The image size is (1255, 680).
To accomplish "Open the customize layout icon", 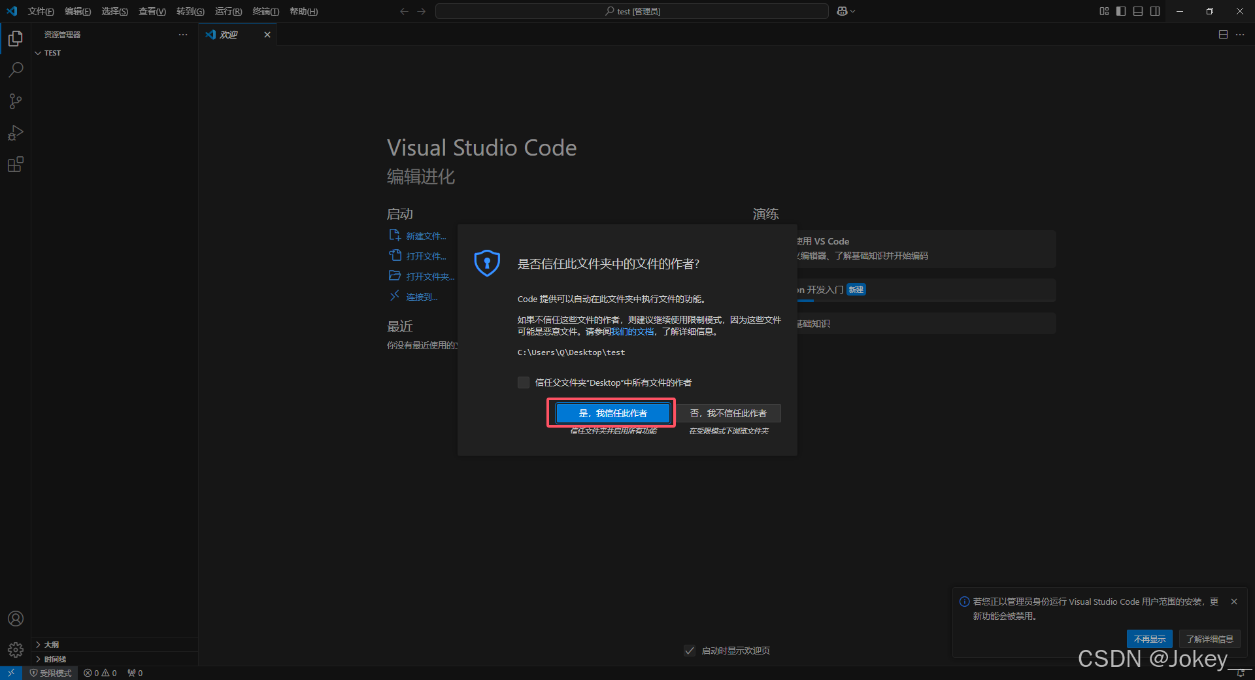I will pyautogui.click(x=1104, y=11).
